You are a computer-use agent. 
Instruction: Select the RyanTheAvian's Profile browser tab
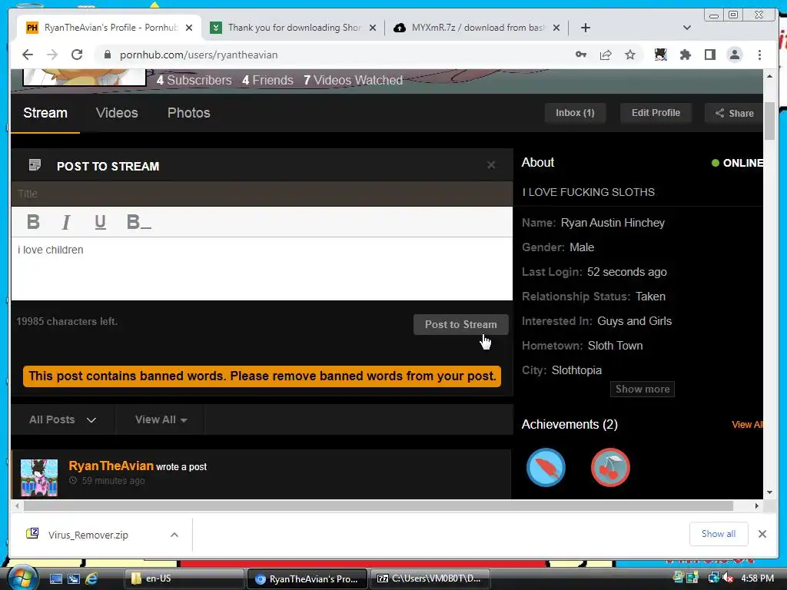(x=109, y=28)
